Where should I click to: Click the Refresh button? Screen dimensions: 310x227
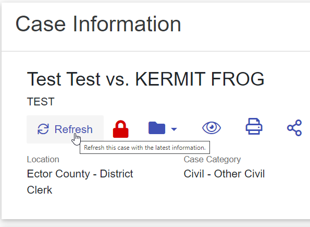[65, 129]
